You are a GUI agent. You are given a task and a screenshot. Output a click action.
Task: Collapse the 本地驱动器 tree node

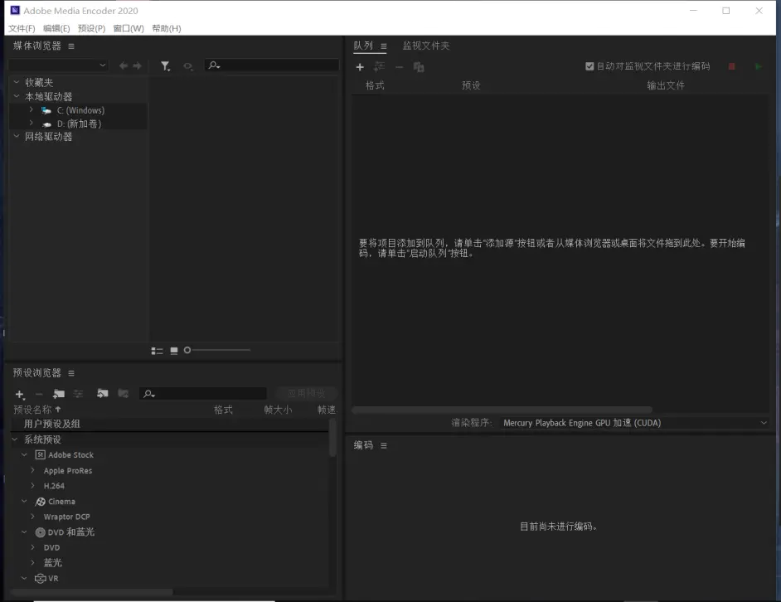[17, 96]
